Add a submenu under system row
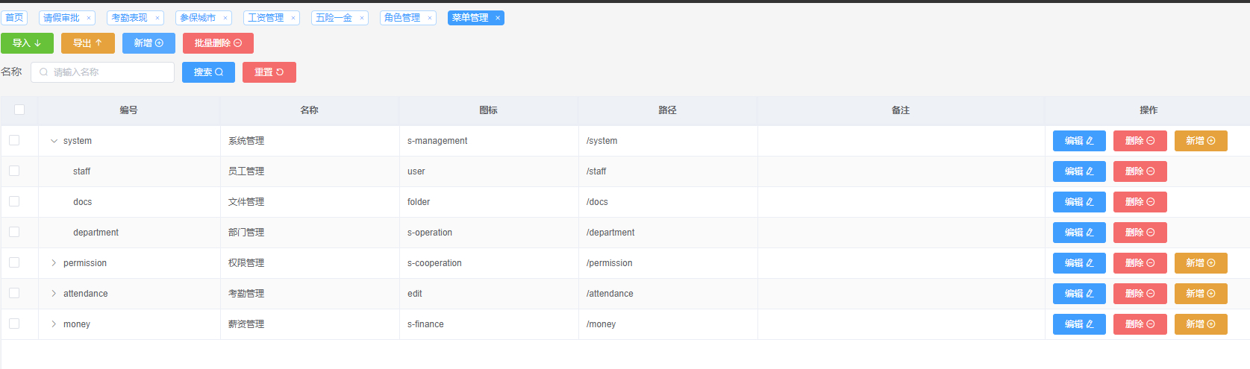Viewport: 1250px width, 369px height. pyautogui.click(x=1201, y=141)
